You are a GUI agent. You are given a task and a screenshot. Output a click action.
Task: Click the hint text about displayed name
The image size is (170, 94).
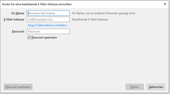[x=103, y=13]
